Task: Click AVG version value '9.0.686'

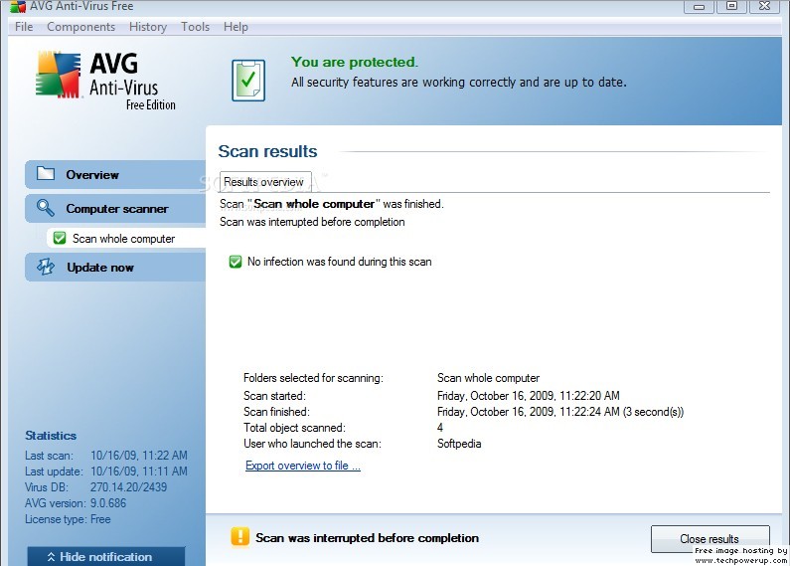Action: pos(108,503)
